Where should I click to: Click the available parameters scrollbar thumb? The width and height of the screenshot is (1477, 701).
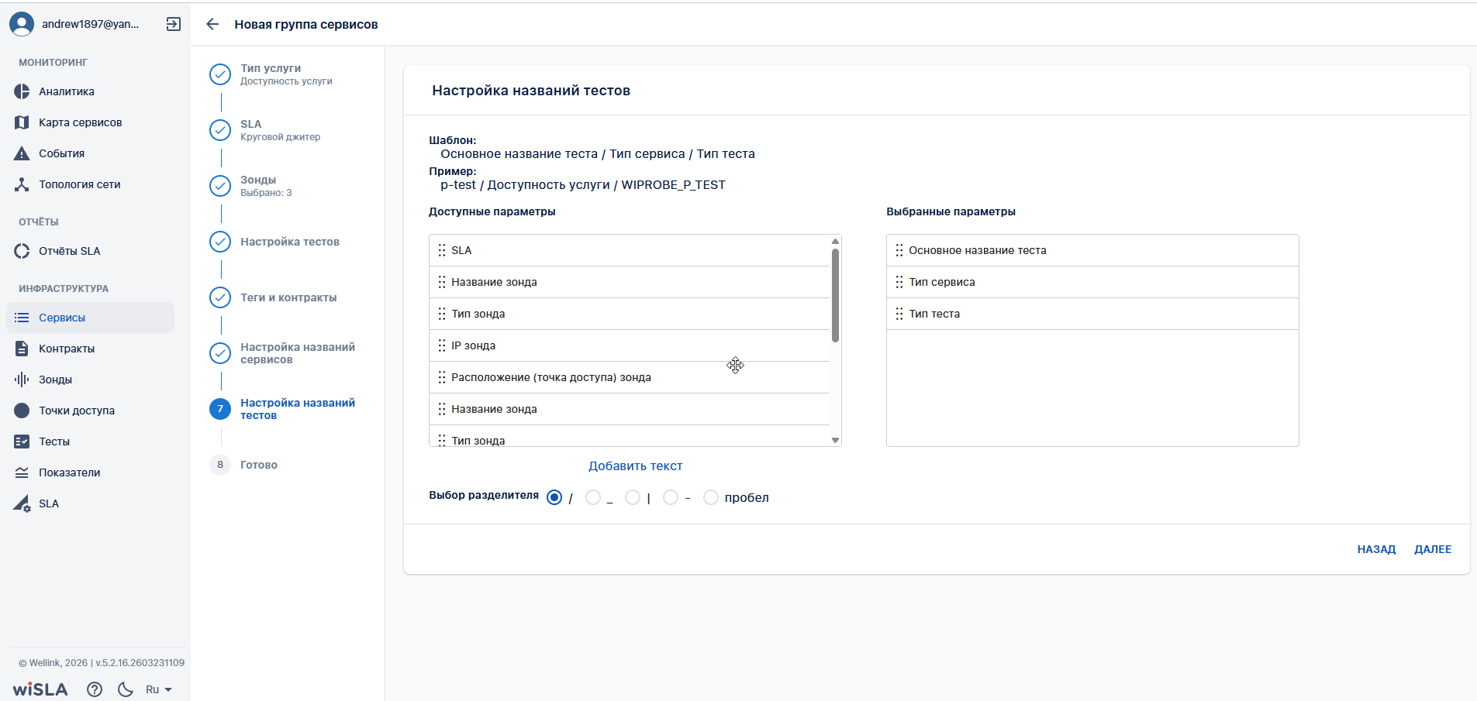pyautogui.click(x=835, y=294)
